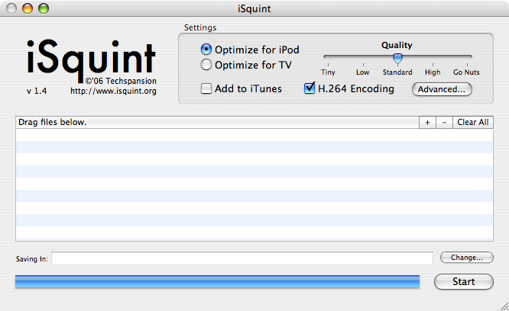Image resolution: width=509 pixels, height=311 pixels.
Task: Click the iSquint title bar text
Action: (254, 8)
